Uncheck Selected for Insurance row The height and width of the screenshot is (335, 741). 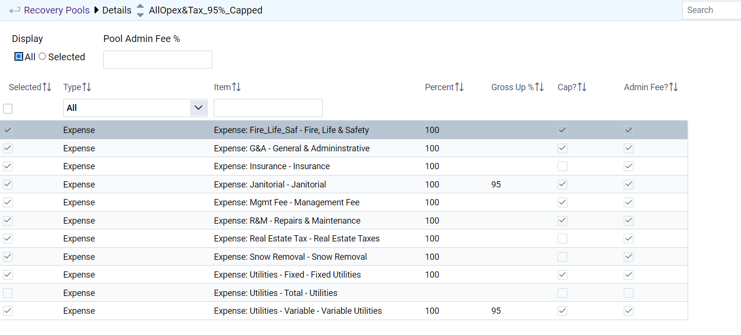[8, 166]
